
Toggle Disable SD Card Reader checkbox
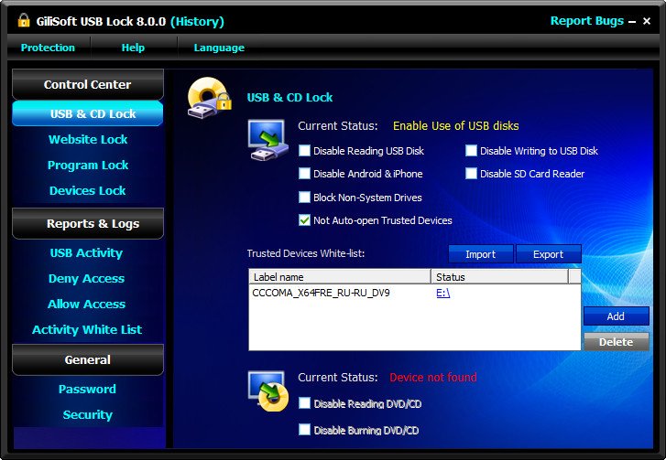pyautogui.click(x=471, y=174)
